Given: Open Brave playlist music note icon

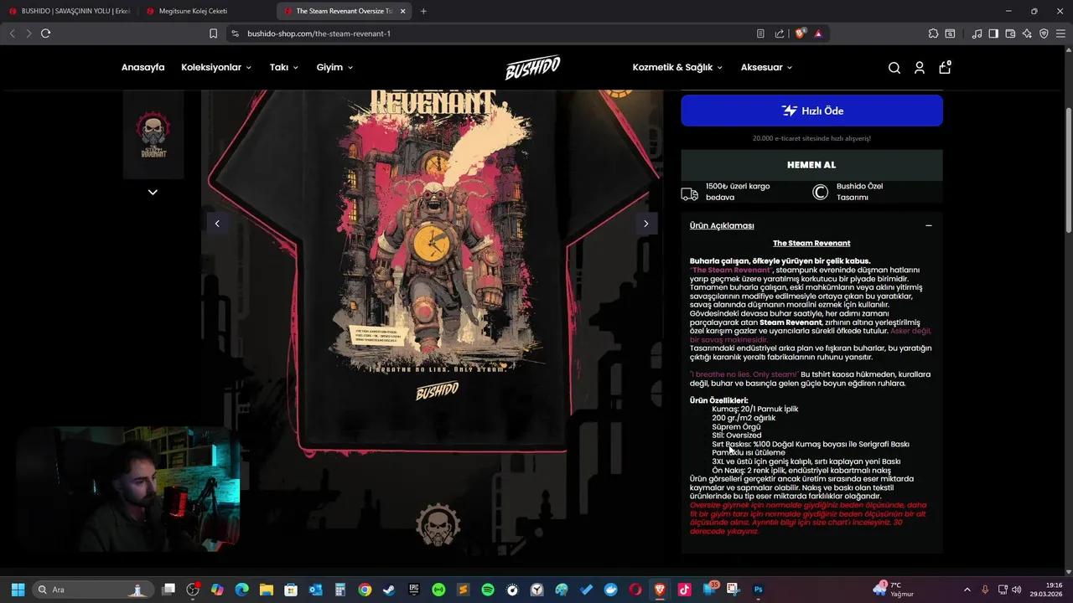Looking at the screenshot, I should point(977,33).
